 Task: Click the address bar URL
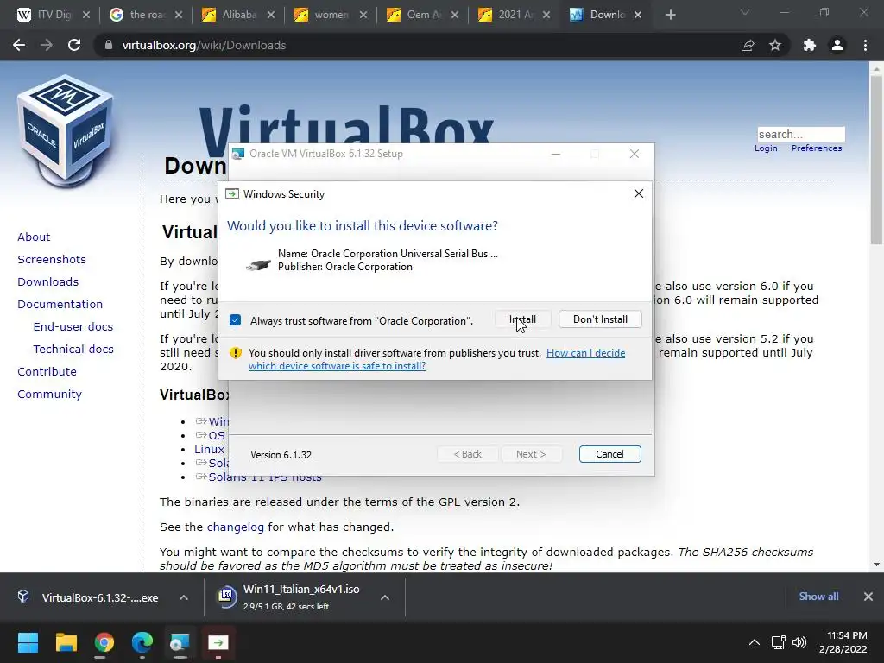(204, 45)
